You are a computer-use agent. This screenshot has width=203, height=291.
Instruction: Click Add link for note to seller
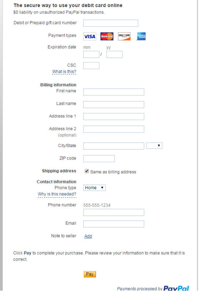coord(88,236)
